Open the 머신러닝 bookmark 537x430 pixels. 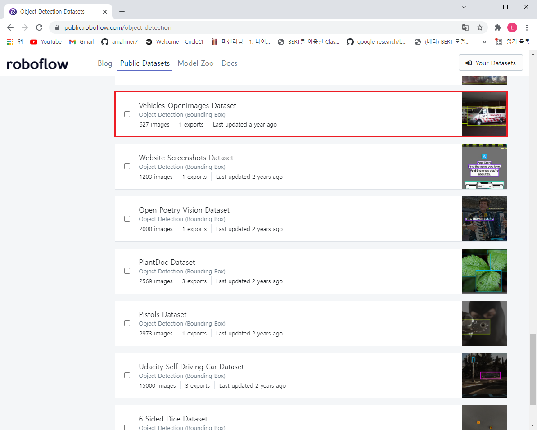pos(240,41)
